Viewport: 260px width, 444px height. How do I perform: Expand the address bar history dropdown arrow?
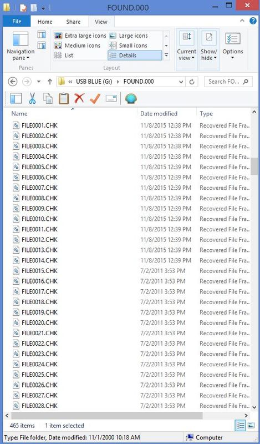pyautogui.click(x=181, y=82)
